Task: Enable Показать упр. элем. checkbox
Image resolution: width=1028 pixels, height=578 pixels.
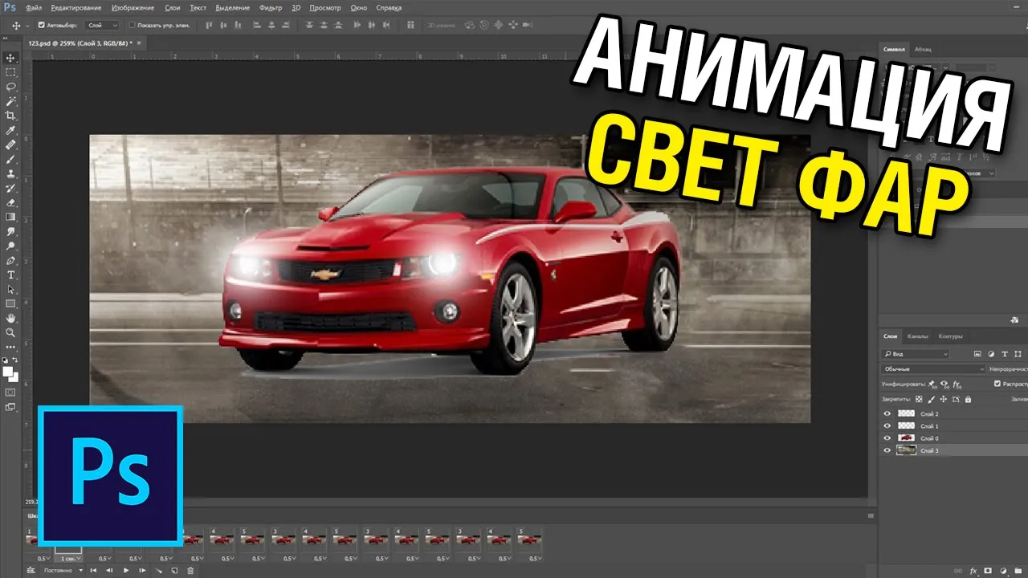Action: (133, 26)
